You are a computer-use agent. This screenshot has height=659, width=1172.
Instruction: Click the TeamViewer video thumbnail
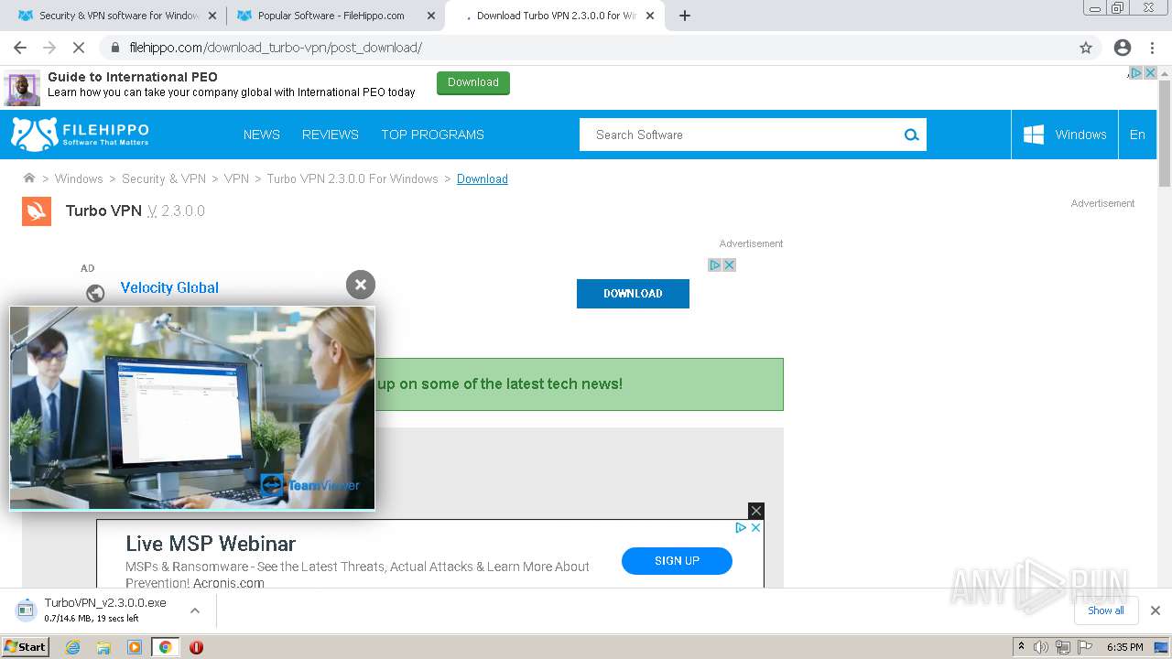pyautogui.click(x=192, y=408)
